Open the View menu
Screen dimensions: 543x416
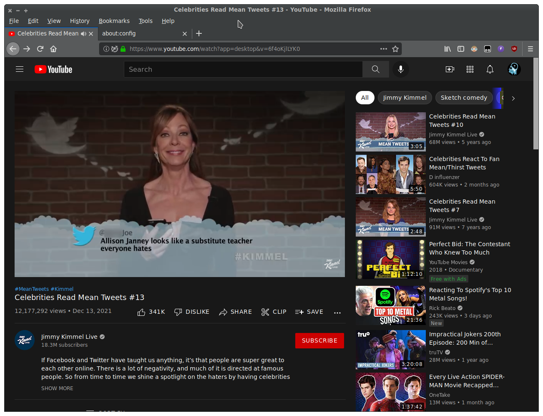pos(54,21)
